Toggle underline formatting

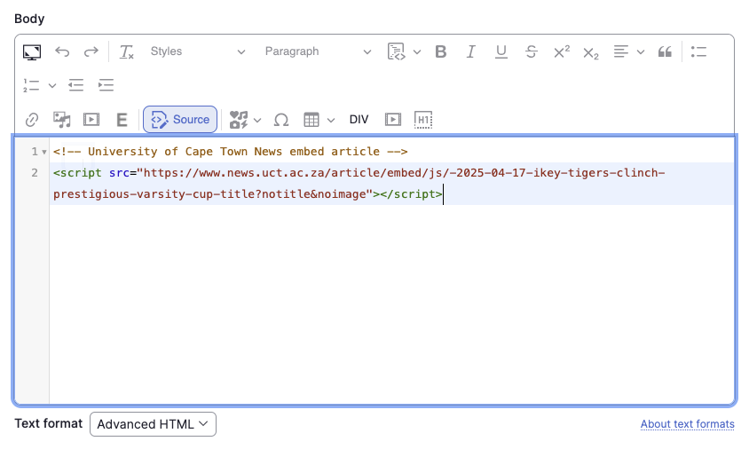pos(501,51)
